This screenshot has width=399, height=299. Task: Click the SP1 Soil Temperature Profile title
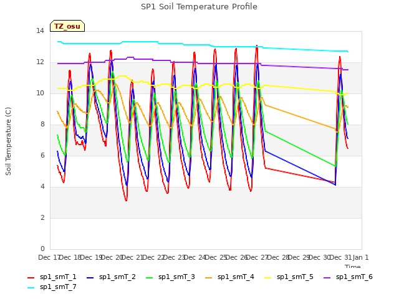coord(199,7)
